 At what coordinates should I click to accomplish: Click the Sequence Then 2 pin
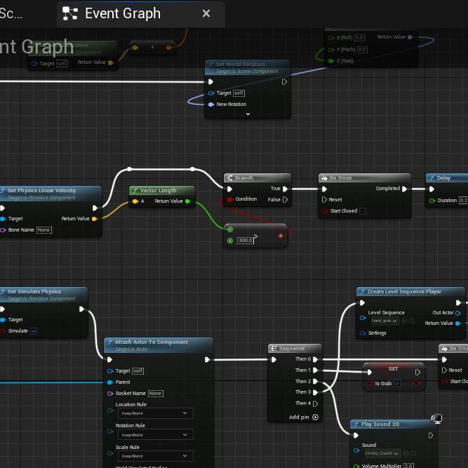315,382
